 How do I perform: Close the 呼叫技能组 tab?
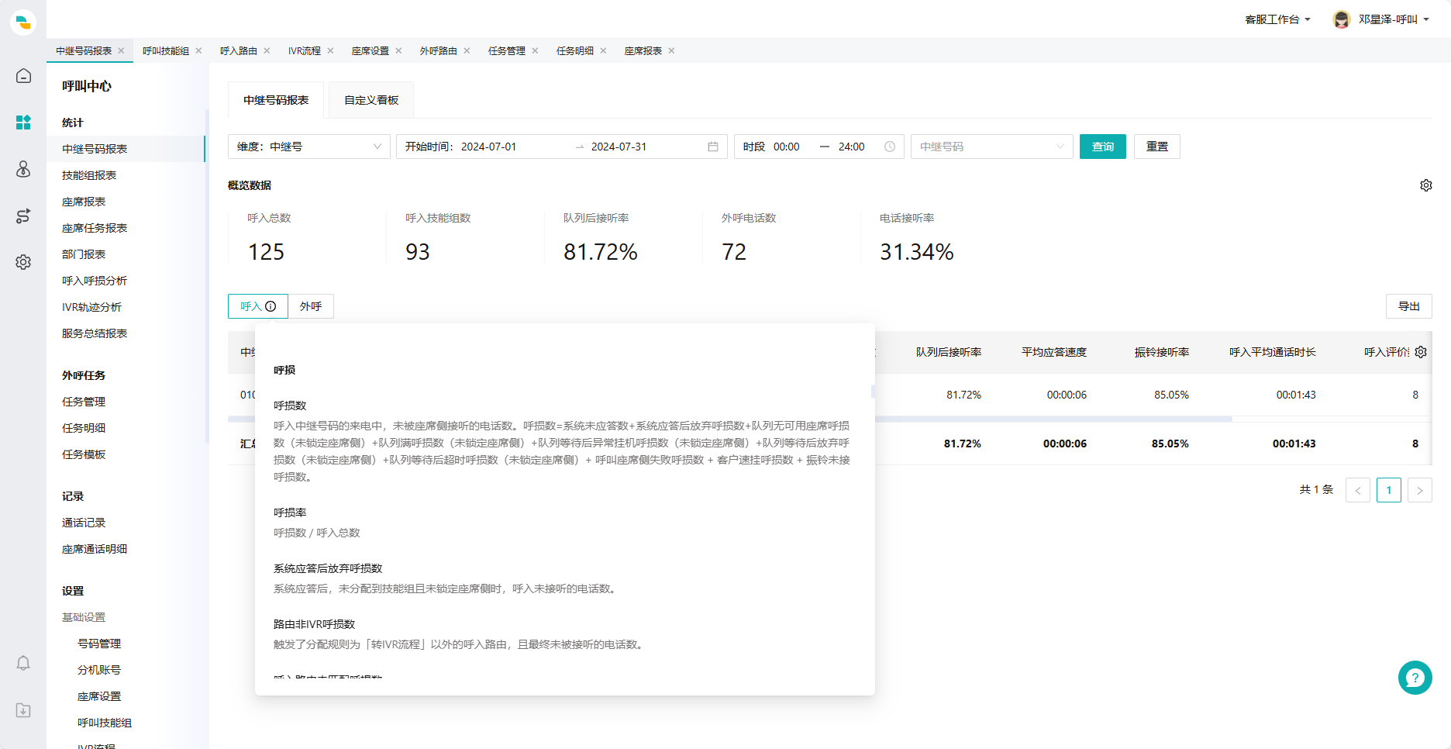[x=198, y=50]
